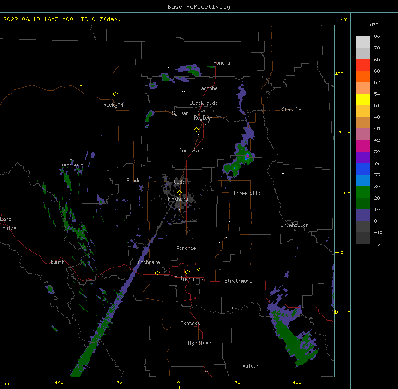Image resolution: width=398 pixels, height=389 pixels.
Task: Click the Cochrane label
Action: 149,262
